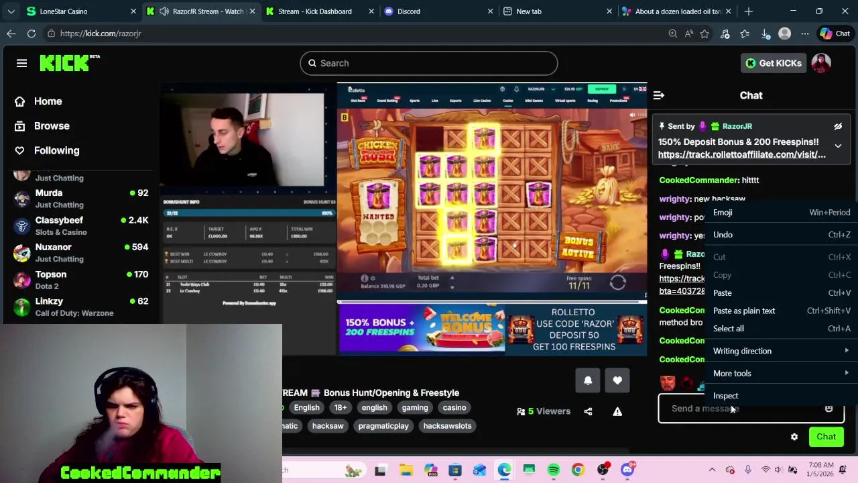858x483 pixels.
Task: Open Chrome from taskbar
Action: 578,470
